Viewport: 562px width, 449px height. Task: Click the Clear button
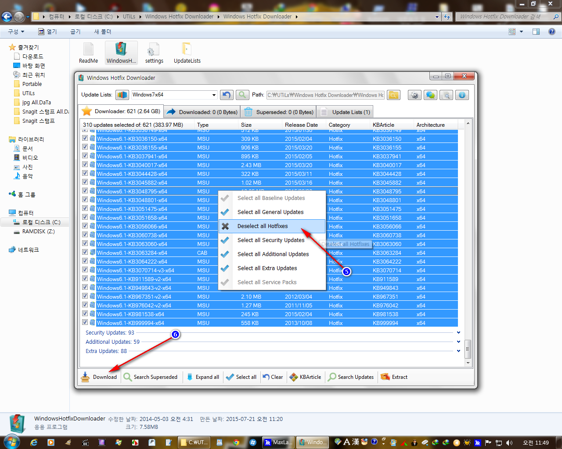273,377
